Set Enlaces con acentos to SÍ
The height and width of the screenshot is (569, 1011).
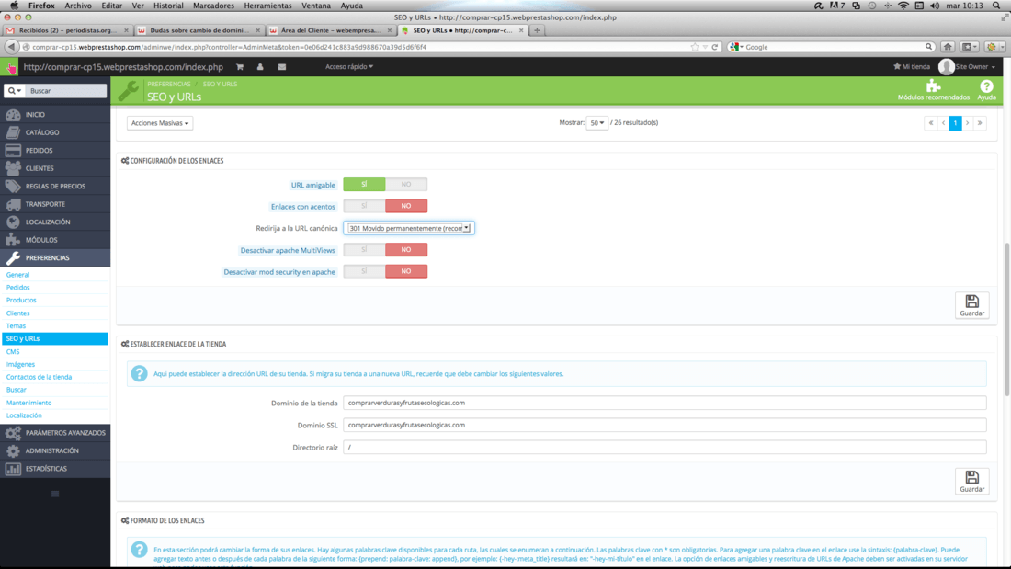(x=364, y=206)
